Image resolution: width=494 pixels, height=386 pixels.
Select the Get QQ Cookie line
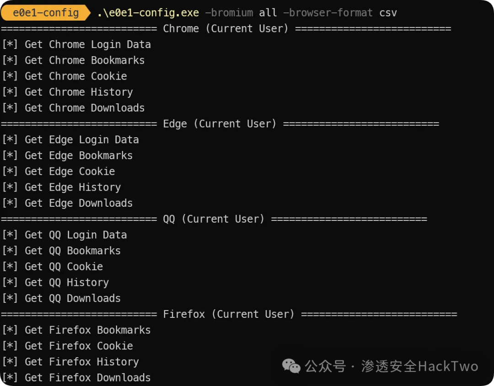52,266
